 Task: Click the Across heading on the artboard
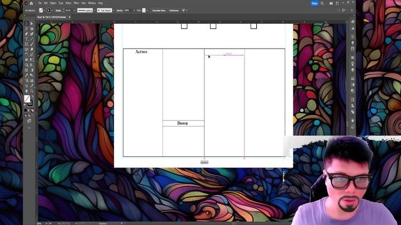[141, 52]
